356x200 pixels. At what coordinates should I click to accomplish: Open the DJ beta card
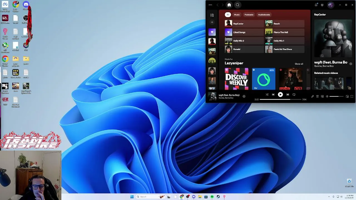[263, 79]
